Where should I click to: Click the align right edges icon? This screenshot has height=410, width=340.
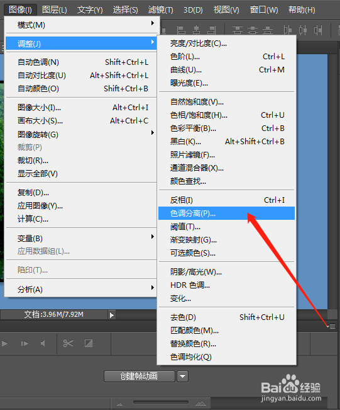pyautogui.click(x=212, y=30)
